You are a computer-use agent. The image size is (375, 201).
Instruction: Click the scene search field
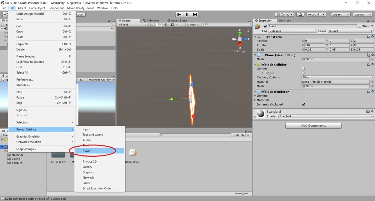pos(226,24)
